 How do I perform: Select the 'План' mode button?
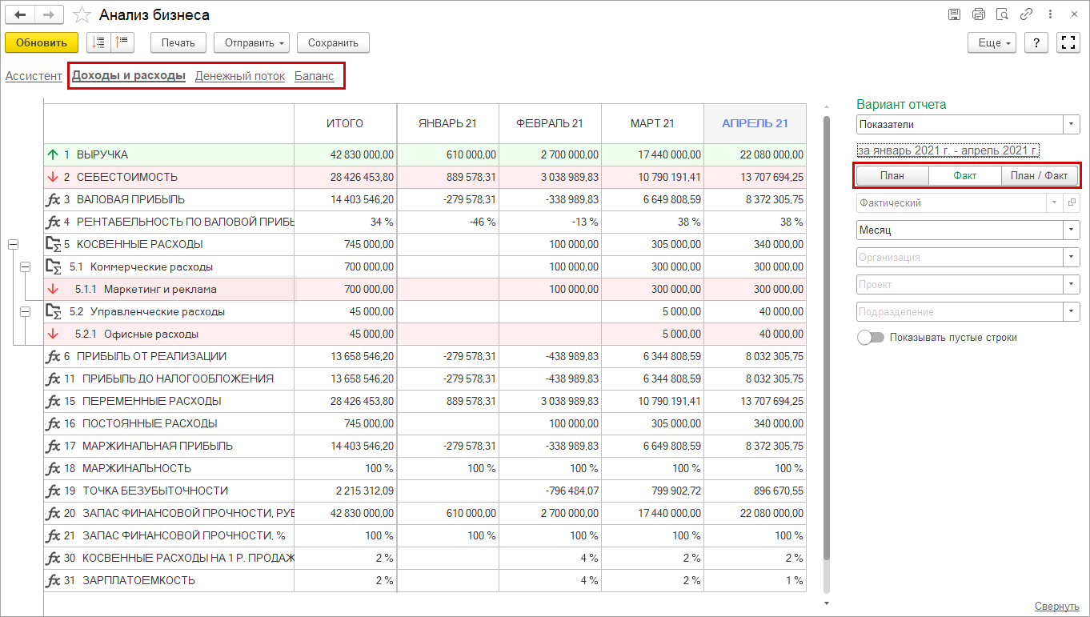[x=892, y=176]
